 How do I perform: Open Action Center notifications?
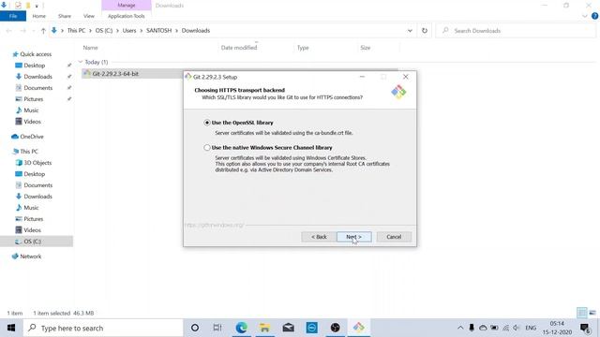click(585, 328)
